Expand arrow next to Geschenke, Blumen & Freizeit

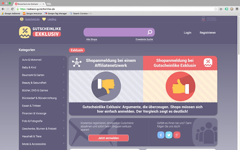[64, 128]
